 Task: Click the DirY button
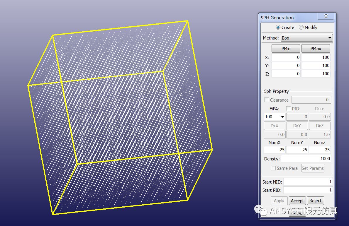[297, 126]
